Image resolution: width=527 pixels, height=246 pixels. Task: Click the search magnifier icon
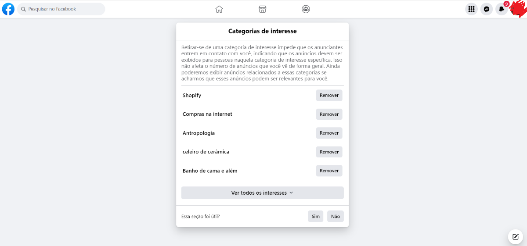24,9
